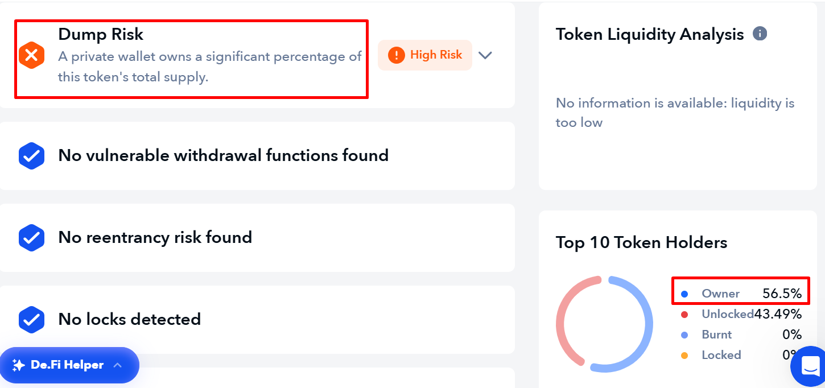Click the checkmark beside No locks detected

point(31,319)
